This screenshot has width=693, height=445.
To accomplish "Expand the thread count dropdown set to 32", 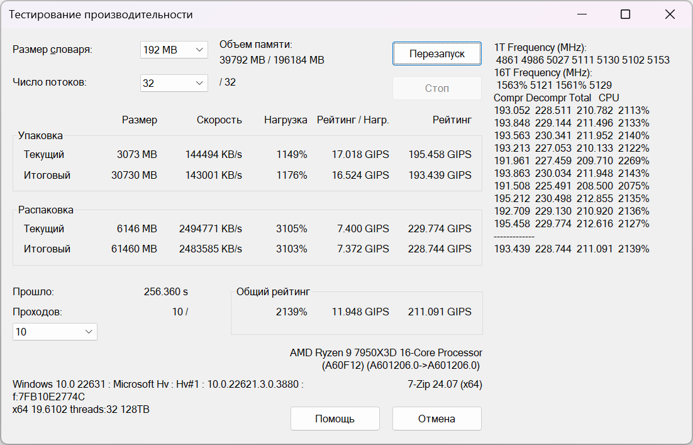I will pyautogui.click(x=174, y=82).
